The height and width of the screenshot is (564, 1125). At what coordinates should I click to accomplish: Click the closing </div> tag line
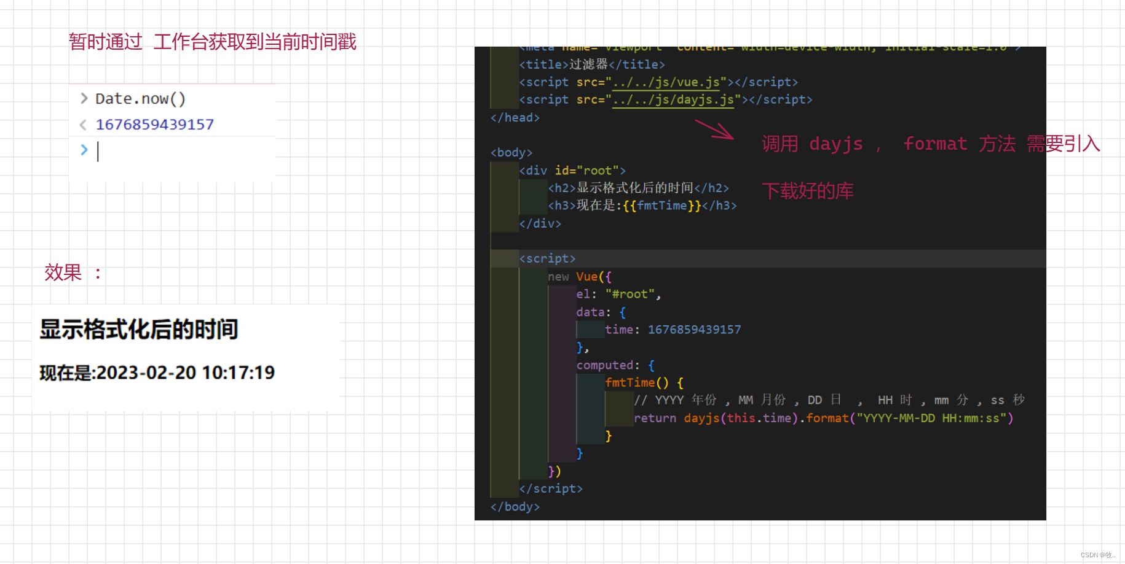pyautogui.click(x=540, y=223)
